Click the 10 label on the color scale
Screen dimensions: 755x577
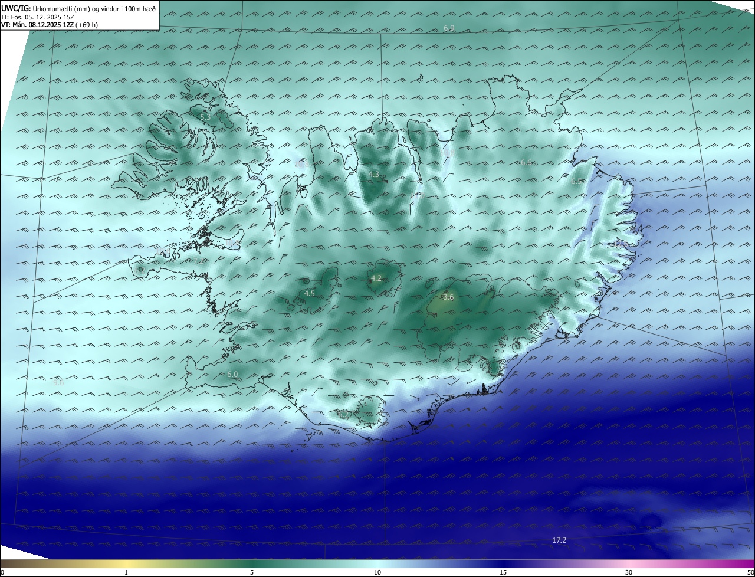[377, 573]
